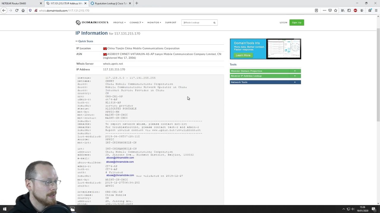This screenshot has width=380, height=213.
Task: Open the Firefox Library icon
Action: click(343, 10)
